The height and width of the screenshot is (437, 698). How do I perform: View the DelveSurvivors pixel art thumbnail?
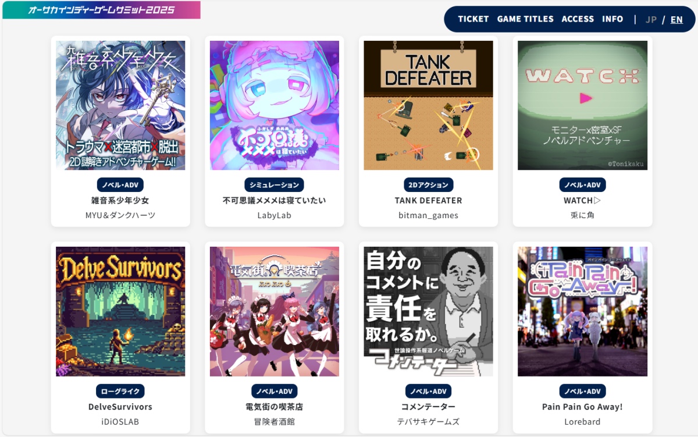click(x=120, y=311)
